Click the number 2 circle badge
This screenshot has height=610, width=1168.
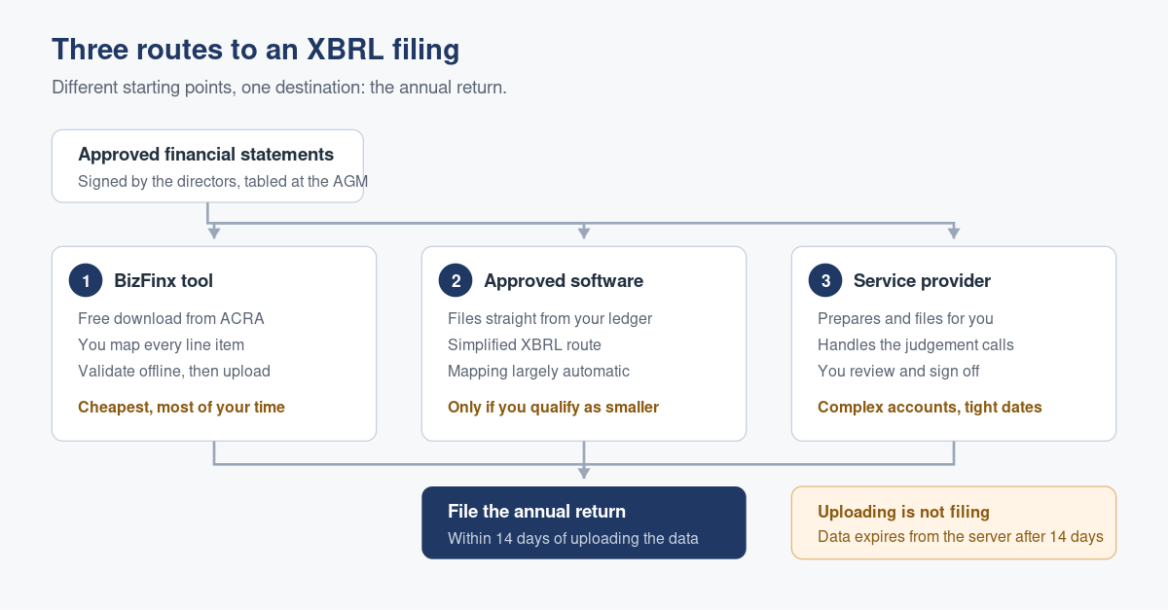pyautogui.click(x=456, y=281)
